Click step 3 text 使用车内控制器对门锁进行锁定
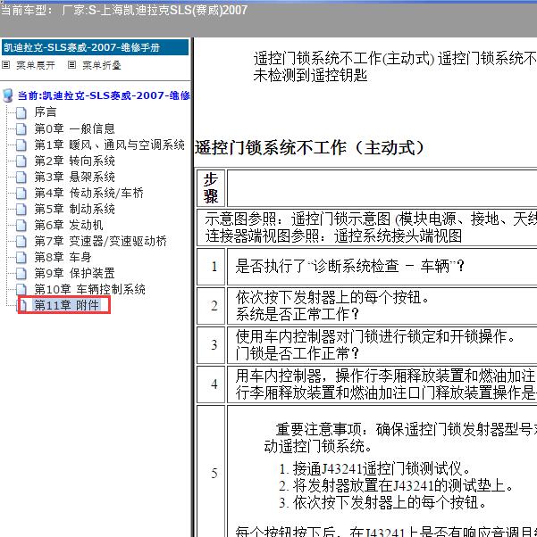 (375, 336)
